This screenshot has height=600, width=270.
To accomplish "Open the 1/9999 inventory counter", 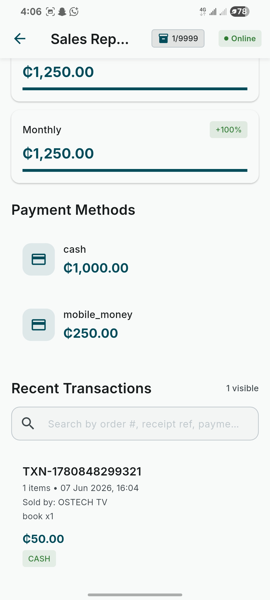I will (178, 38).
